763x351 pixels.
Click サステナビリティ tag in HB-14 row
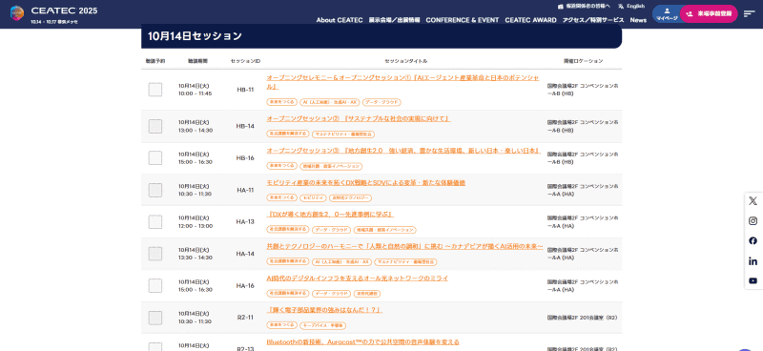[343, 134]
